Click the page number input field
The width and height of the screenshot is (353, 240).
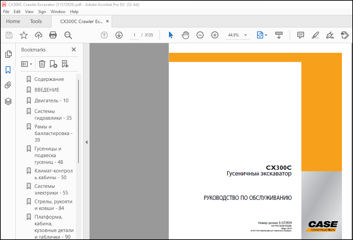click(134, 35)
